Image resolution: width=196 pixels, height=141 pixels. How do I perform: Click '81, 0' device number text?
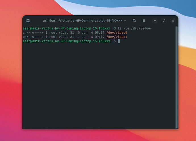tap(75, 33)
